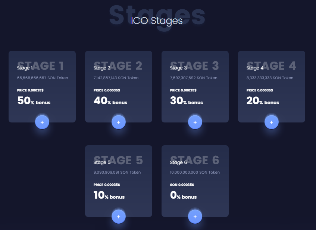Click Stage 6 SON 0.00035$ price label

tap(182, 185)
